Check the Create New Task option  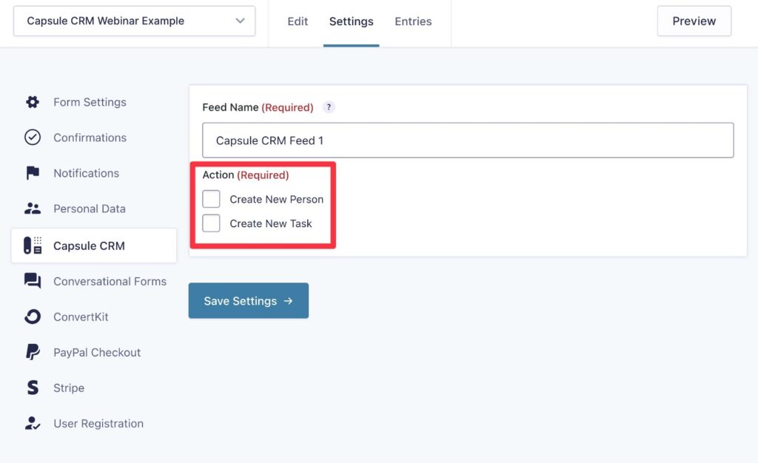212,223
